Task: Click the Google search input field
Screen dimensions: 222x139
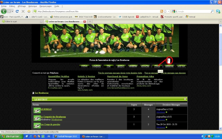Action: pos(193,11)
